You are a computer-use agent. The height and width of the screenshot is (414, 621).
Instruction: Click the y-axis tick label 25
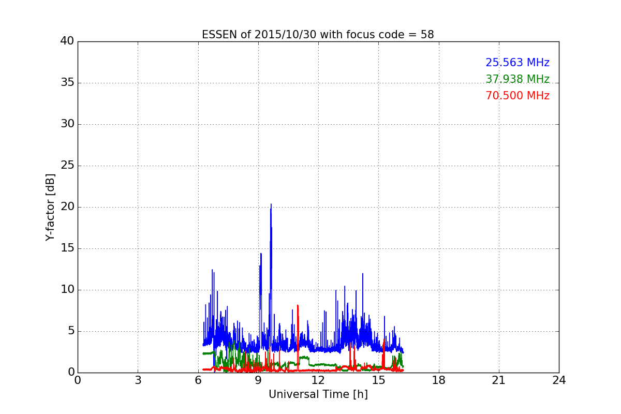(x=67, y=166)
